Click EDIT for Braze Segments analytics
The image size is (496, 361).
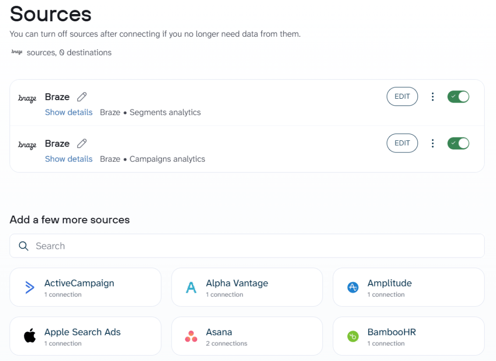(x=402, y=96)
